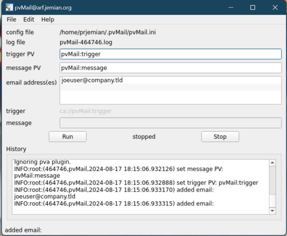Click inside the message PV input field

click(143, 68)
